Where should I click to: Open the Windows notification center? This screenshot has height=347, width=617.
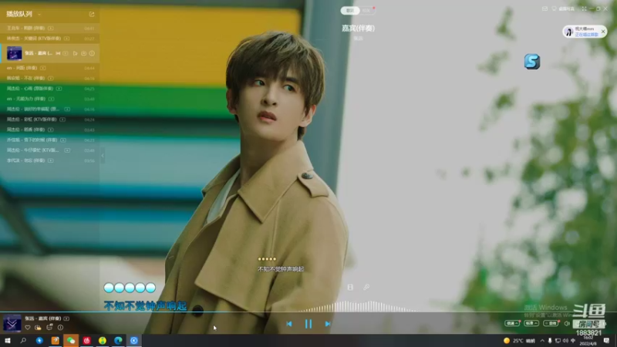point(606,341)
